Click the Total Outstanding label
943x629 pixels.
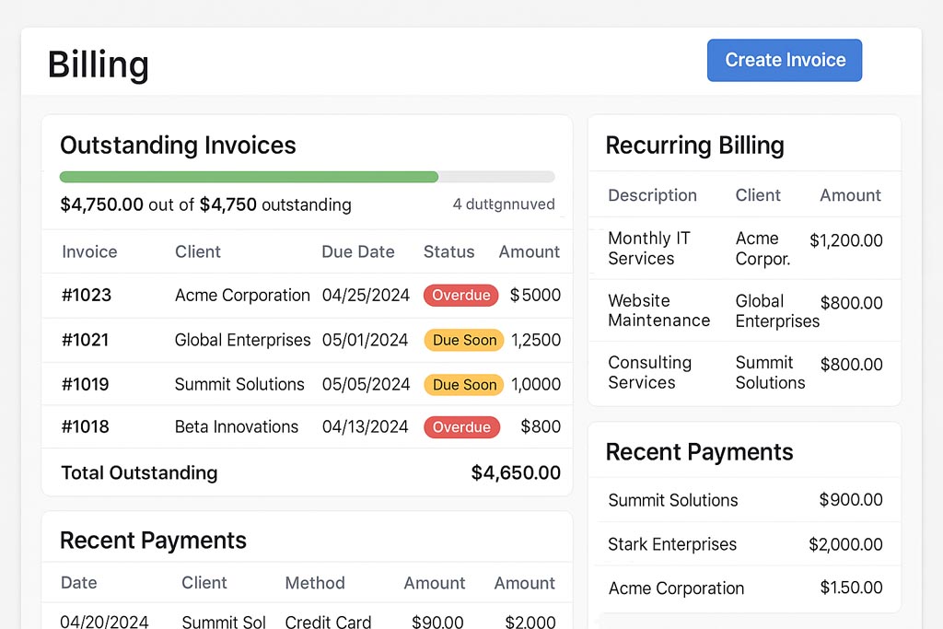click(x=140, y=472)
